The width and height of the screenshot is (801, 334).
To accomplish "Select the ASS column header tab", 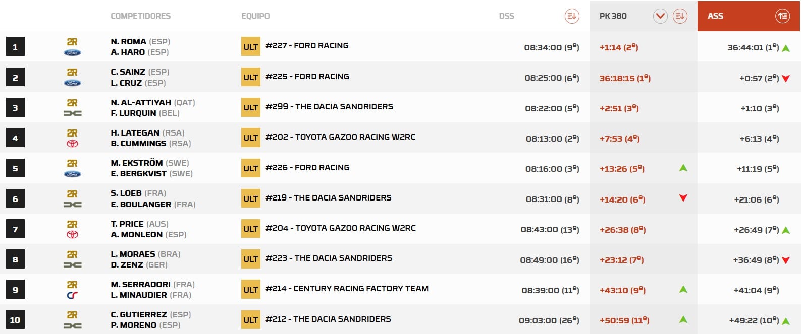I will point(715,16).
